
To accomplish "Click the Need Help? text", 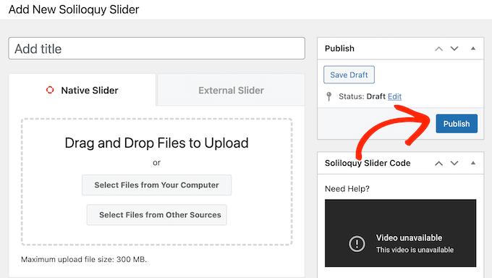I will pos(347,189).
